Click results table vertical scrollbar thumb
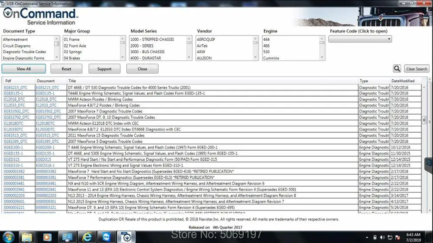The height and width of the screenshot is (243, 433). tap(424, 120)
